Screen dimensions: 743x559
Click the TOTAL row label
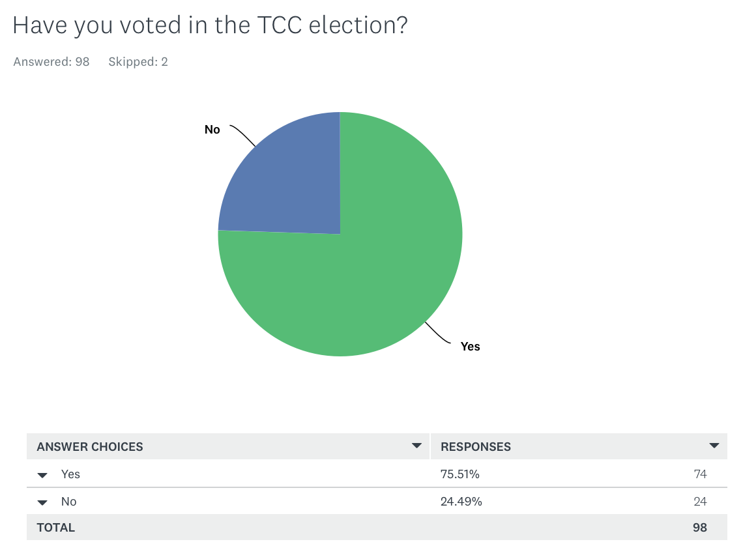pyautogui.click(x=56, y=528)
